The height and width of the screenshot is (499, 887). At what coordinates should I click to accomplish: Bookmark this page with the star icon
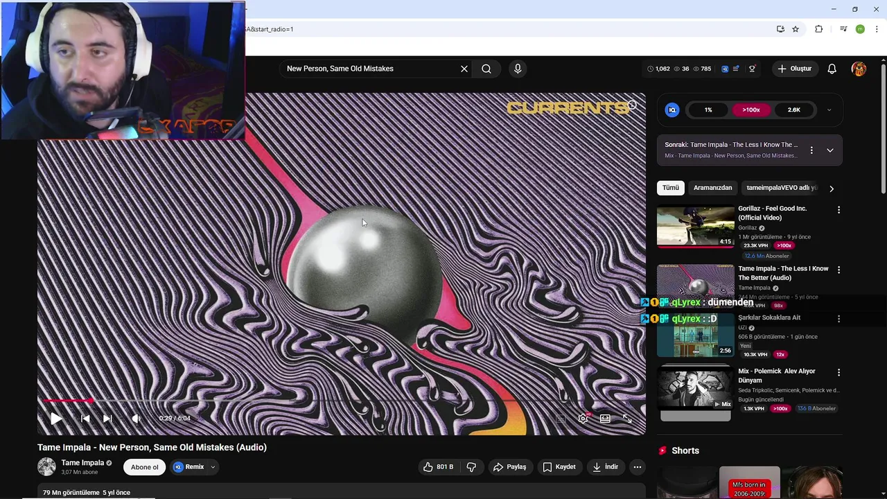pyautogui.click(x=796, y=29)
